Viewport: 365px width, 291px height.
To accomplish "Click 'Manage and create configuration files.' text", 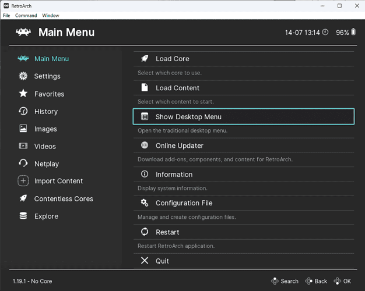I will [x=187, y=217].
